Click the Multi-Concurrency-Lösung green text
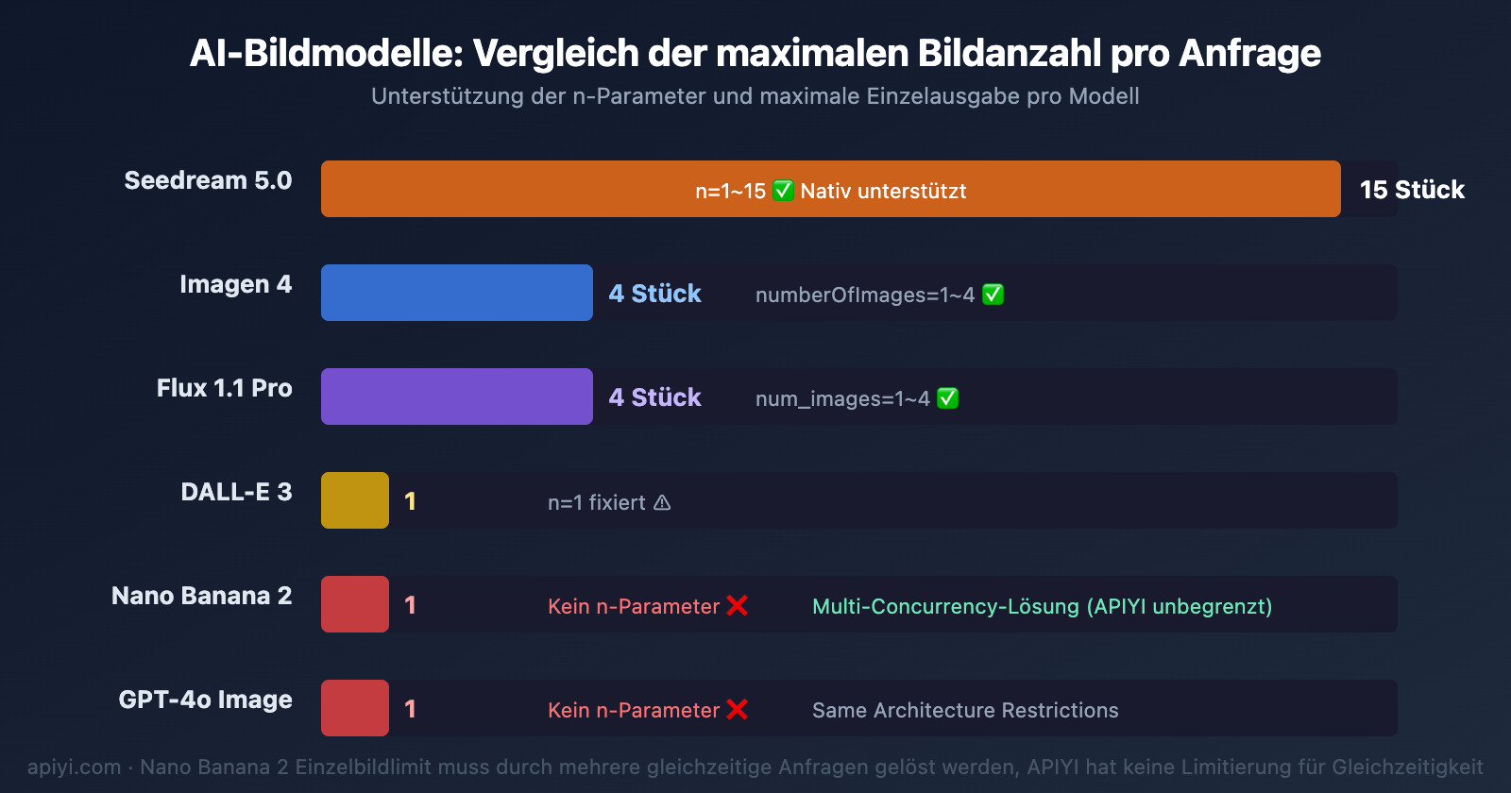This screenshot has width=1511, height=793. click(1042, 606)
